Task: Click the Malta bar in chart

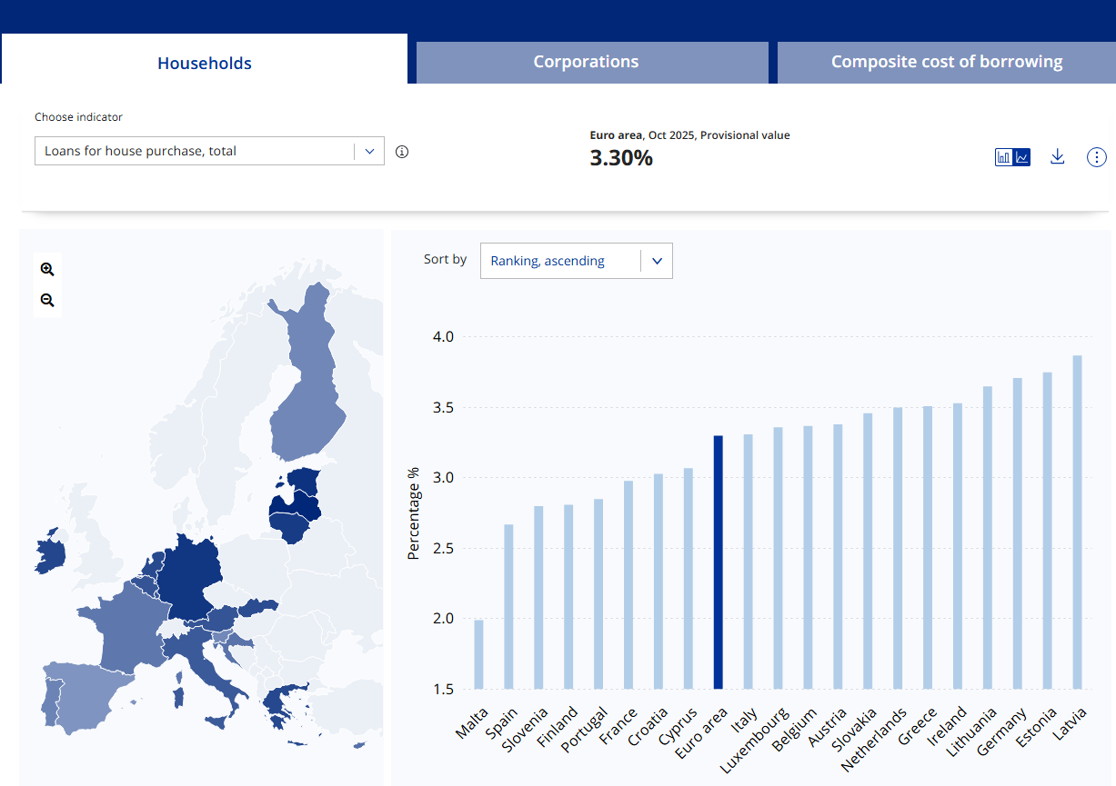Action: 478,654
